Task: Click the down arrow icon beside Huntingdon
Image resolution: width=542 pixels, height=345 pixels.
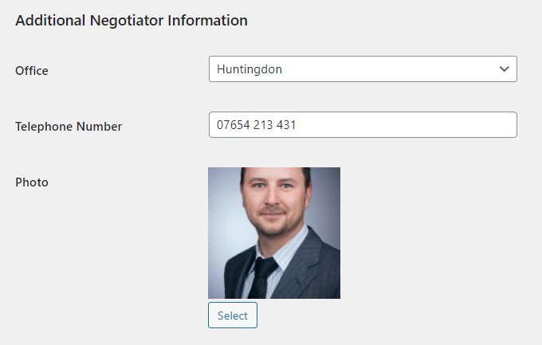Action: 505,69
